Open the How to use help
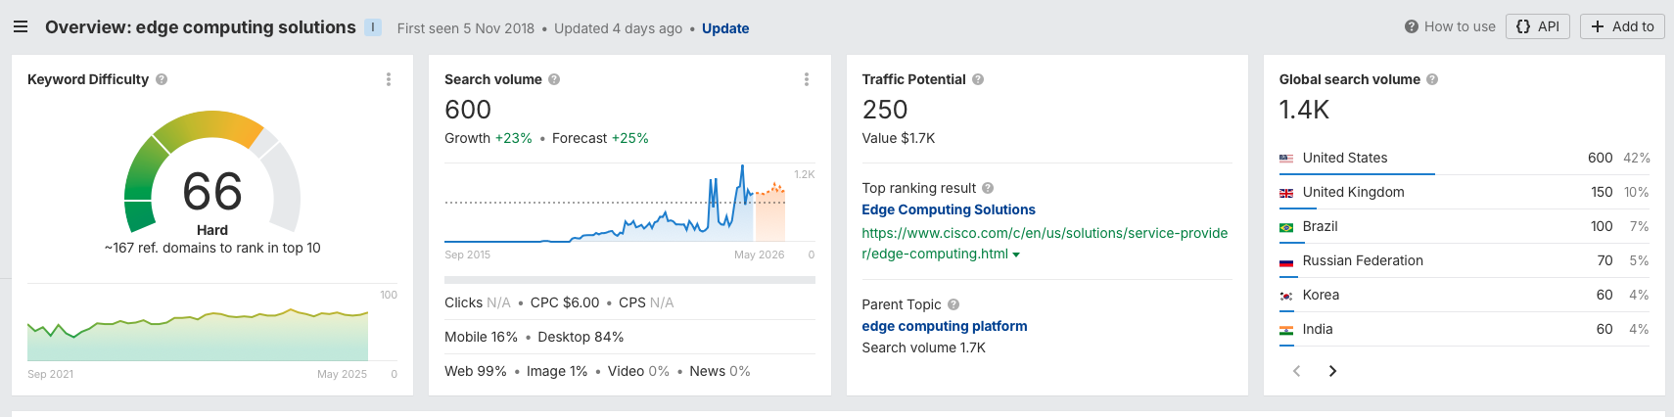The width and height of the screenshot is (1674, 417). (1450, 26)
